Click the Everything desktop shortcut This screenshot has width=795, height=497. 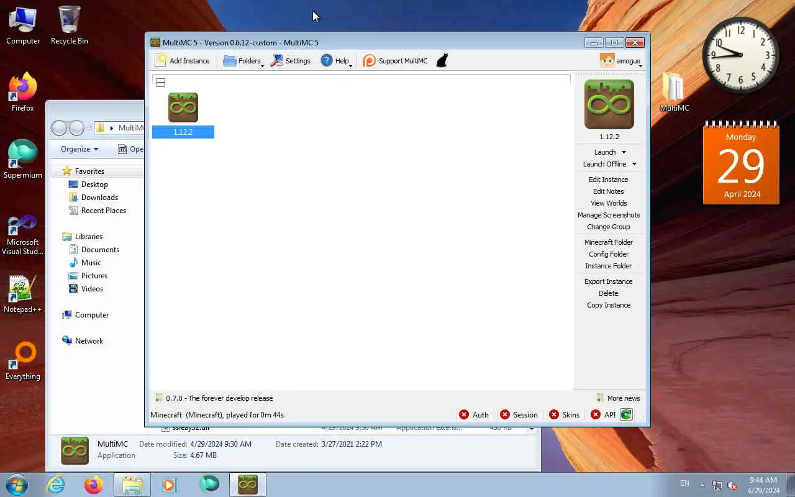(x=23, y=361)
